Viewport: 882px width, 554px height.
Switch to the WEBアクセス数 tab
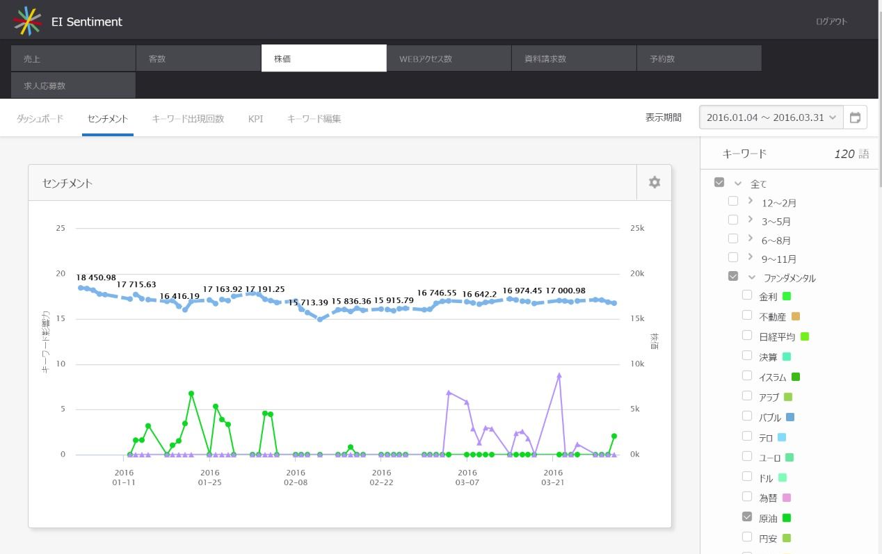[x=449, y=58]
